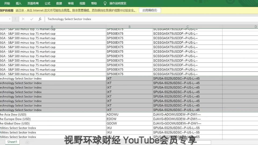Open the 开始 ribbon tab

pos(7,3)
